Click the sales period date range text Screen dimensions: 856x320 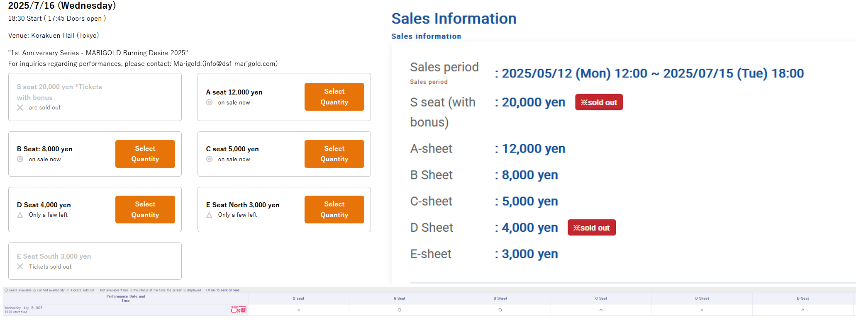653,73
